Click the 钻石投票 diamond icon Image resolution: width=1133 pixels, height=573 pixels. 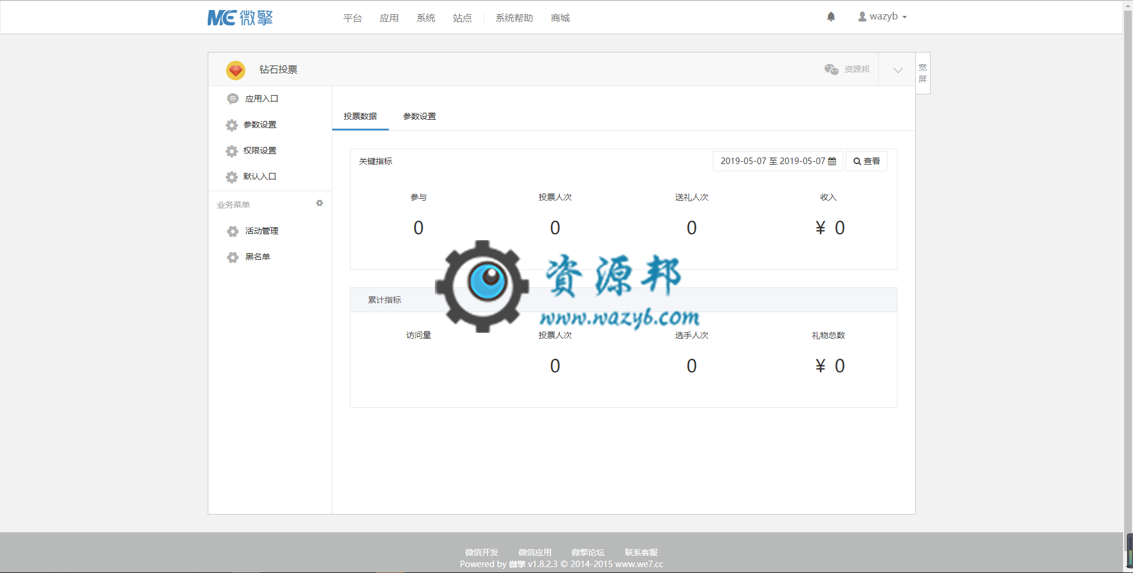[235, 70]
